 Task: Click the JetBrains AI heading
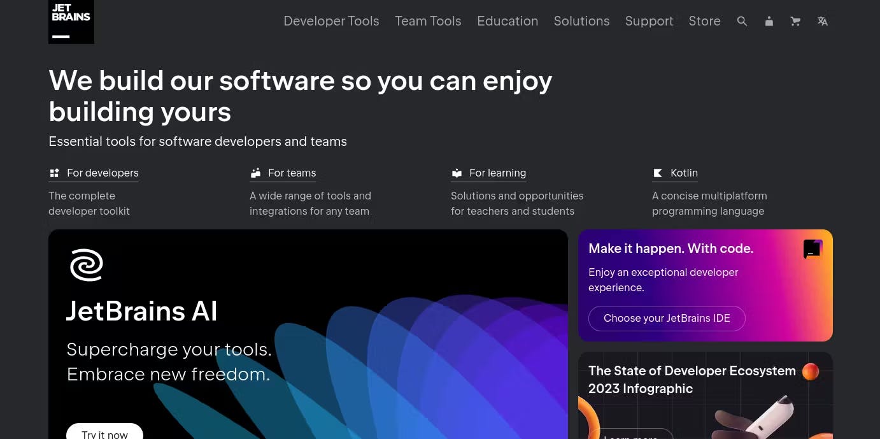[141, 312]
